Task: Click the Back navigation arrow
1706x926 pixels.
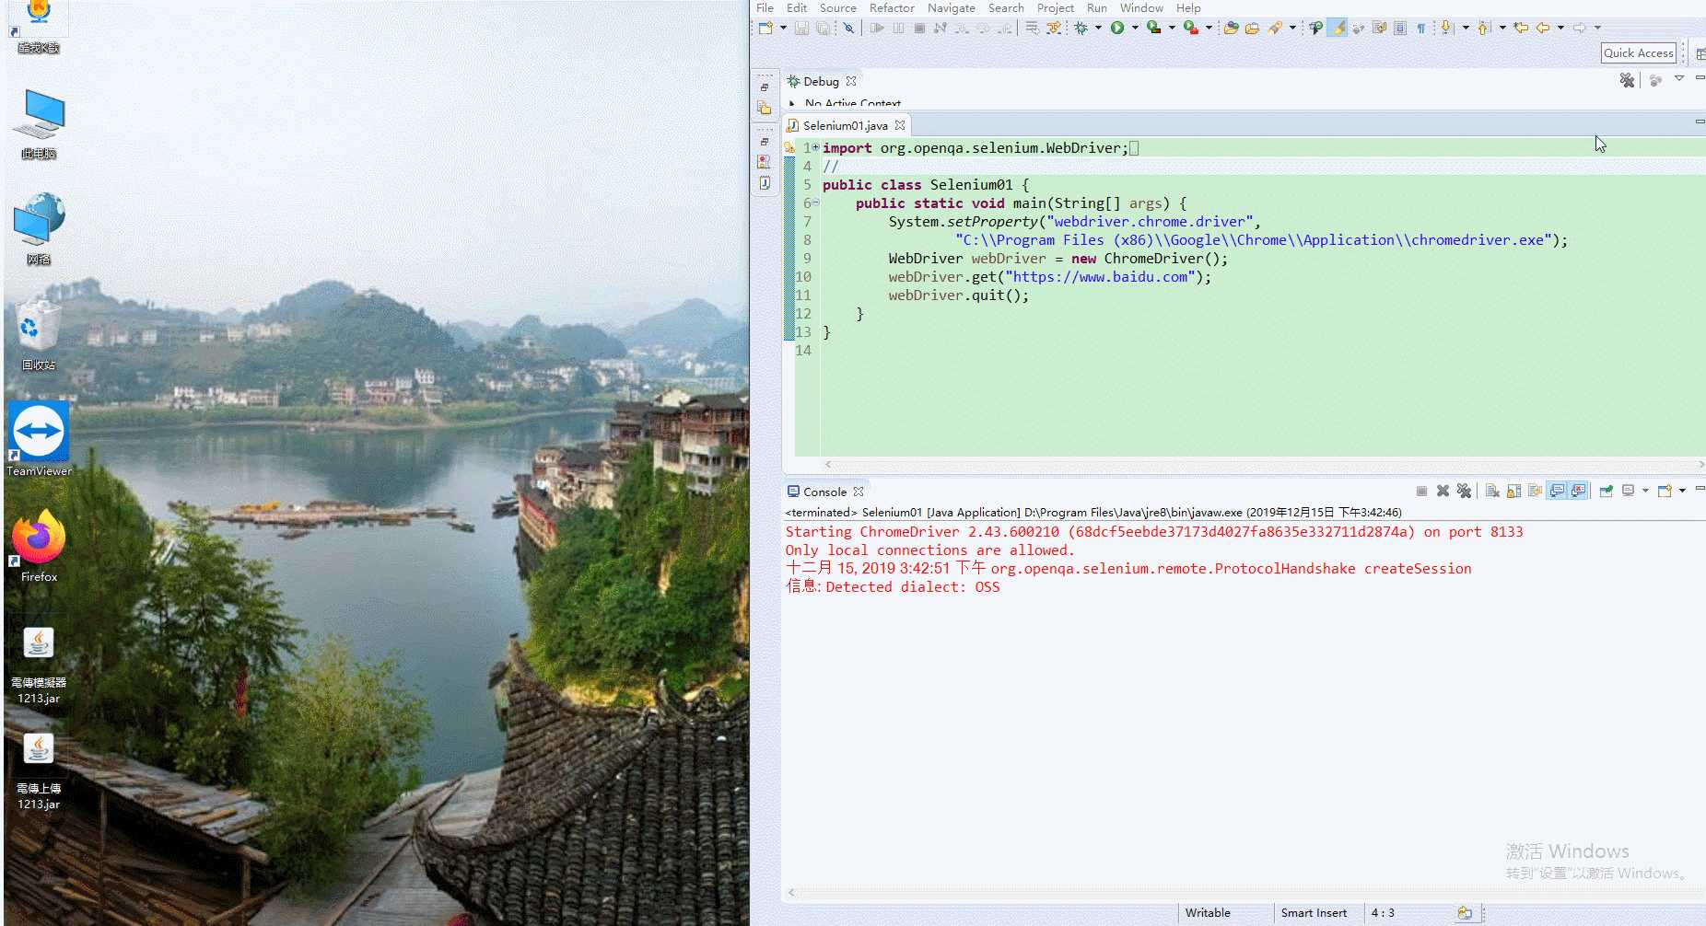Action: tap(1542, 28)
